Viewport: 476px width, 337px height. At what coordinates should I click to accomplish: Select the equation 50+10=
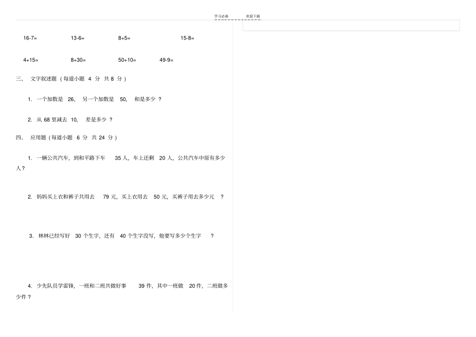(x=127, y=60)
